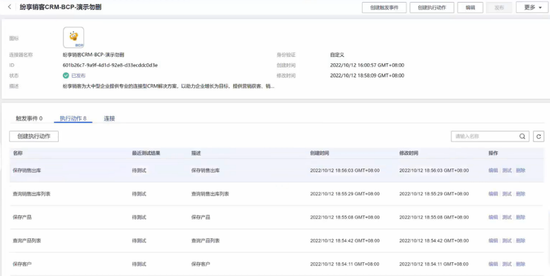Test the 保存产品 action

click(x=507, y=217)
